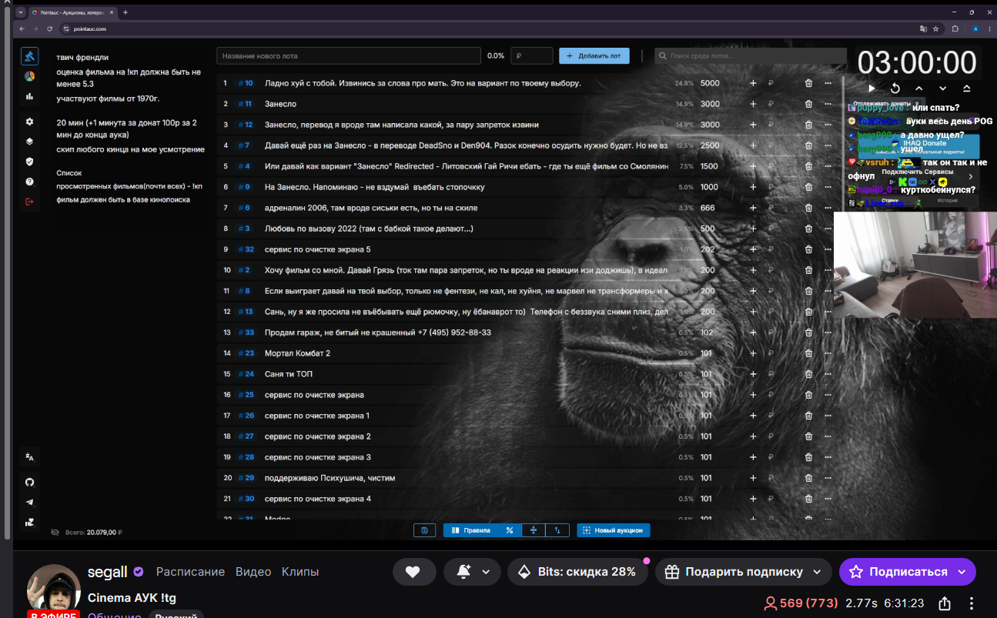The width and height of the screenshot is (997, 618).
Task: Follow segall with the heart button
Action: point(414,572)
